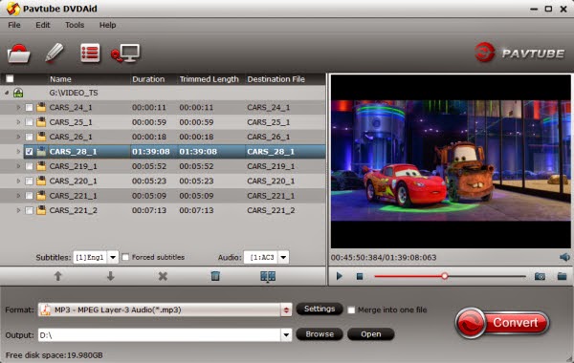Check the CARS_219_1 checkbox
The image size is (574, 363).
pos(29,166)
